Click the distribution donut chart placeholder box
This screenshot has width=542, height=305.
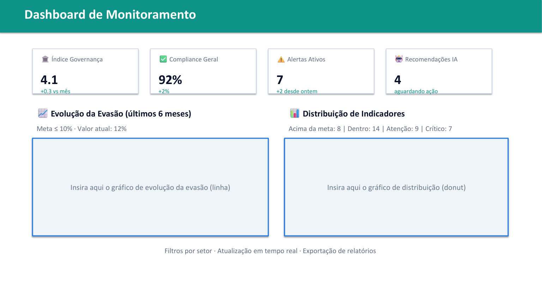(396, 187)
